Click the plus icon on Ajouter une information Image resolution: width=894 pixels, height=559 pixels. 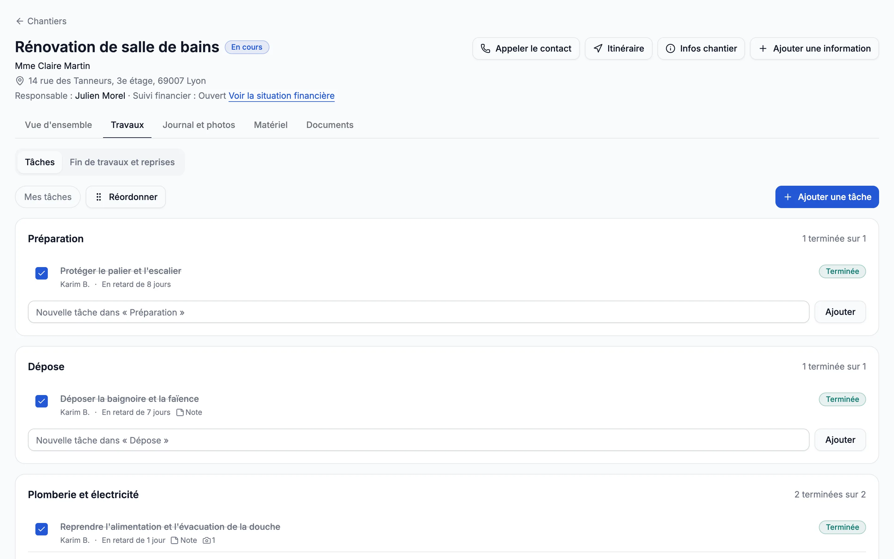(x=763, y=48)
